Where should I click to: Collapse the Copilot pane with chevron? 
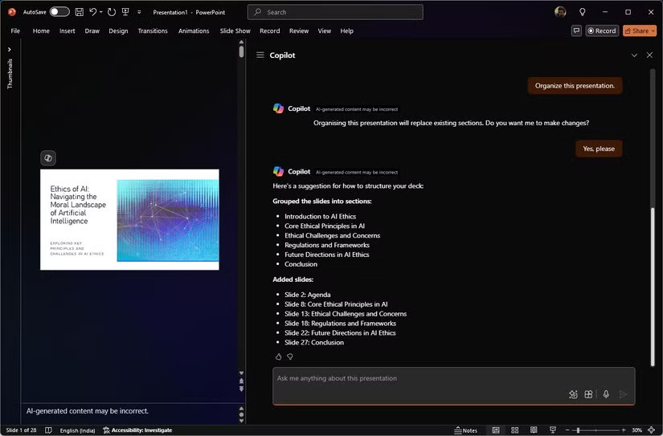click(634, 55)
